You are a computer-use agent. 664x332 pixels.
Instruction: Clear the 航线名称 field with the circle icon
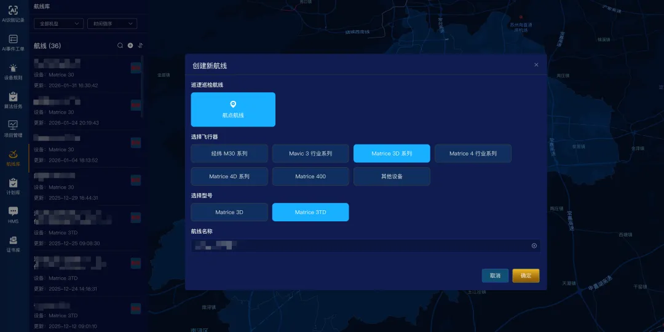pos(534,245)
